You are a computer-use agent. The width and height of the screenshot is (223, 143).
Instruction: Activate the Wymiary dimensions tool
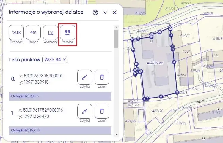[x=51, y=32]
